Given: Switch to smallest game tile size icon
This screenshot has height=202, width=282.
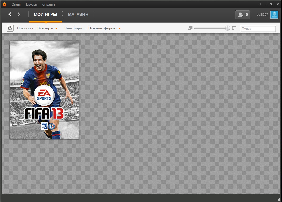Looking at the screenshot, I should pos(190,28).
